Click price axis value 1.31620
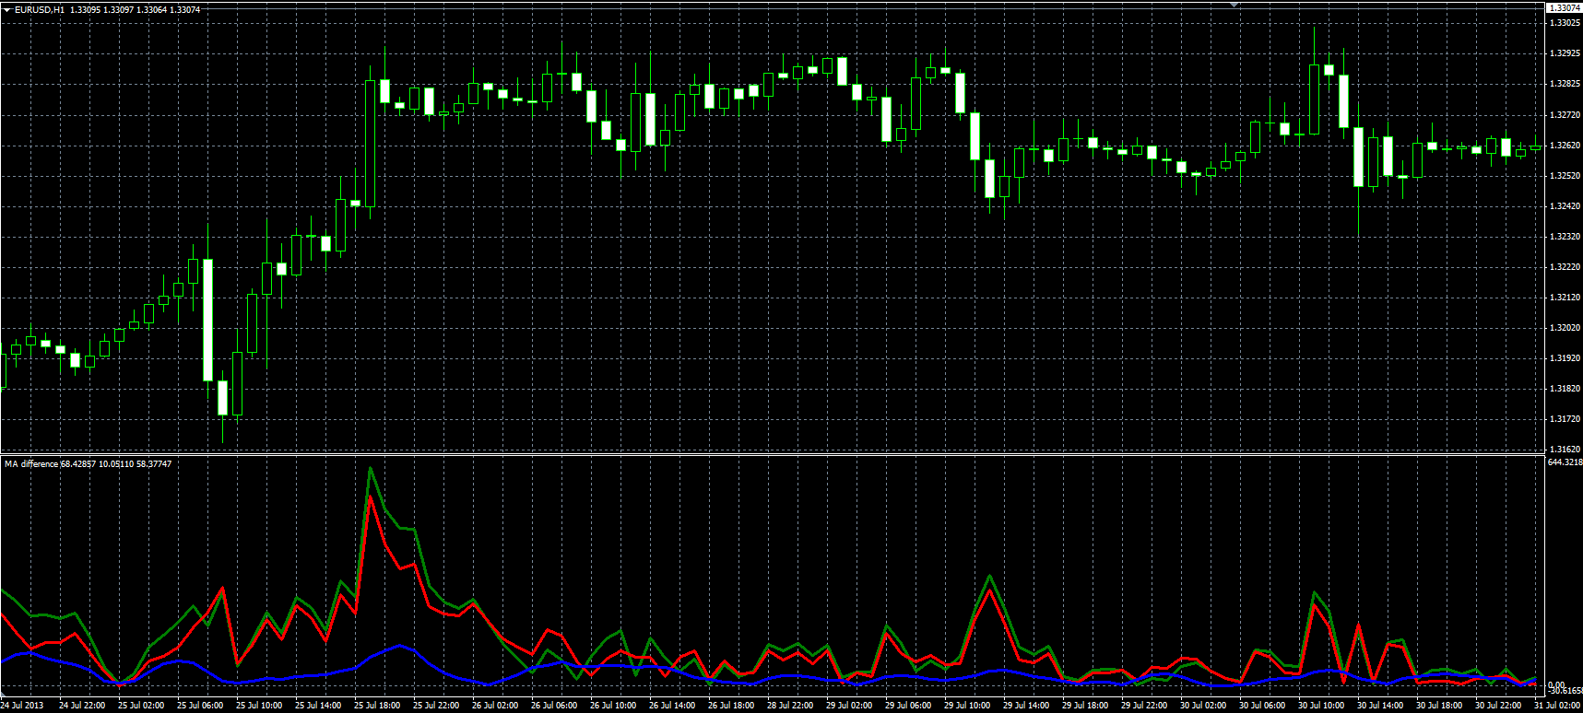 pos(1565,450)
